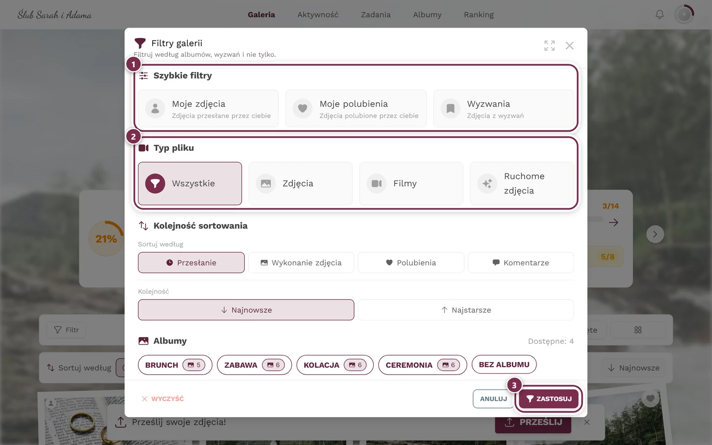Toggle the Wyzwania quick filter
The image size is (712, 445).
pos(503,108)
